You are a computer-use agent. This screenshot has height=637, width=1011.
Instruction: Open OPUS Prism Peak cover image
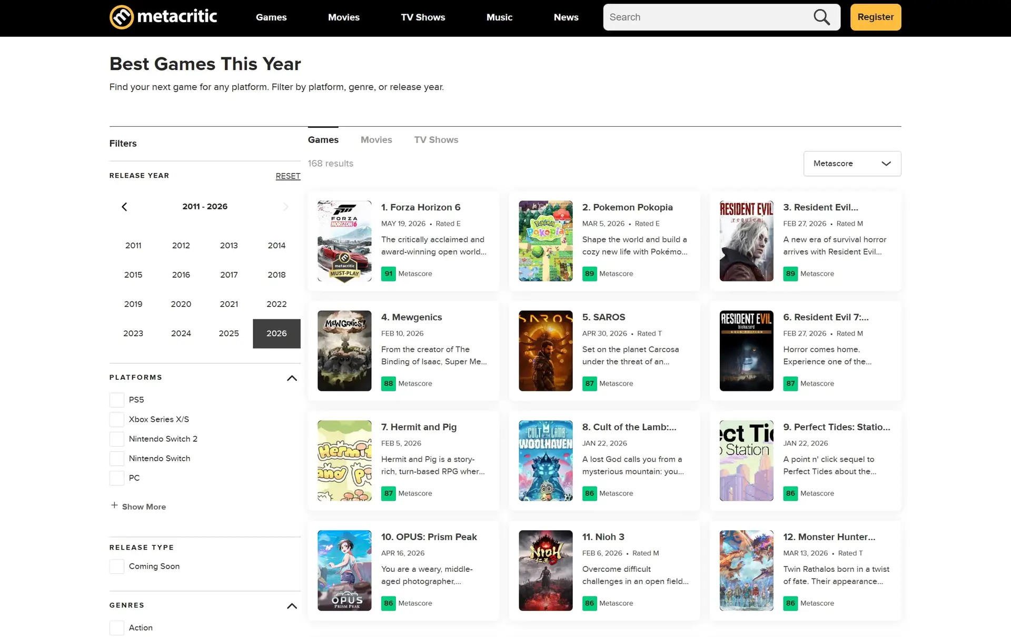tap(344, 571)
